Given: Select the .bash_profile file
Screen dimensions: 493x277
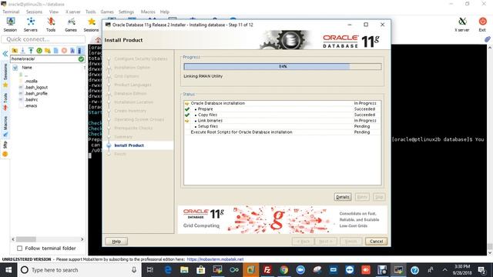Looking at the screenshot, I should point(36,93).
